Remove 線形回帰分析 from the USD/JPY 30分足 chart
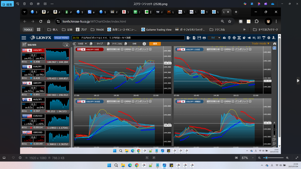This screenshot has width=301, height=169. coord(122,101)
